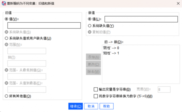Click the SPSS dialog title bar icon

(x=3, y=3)
